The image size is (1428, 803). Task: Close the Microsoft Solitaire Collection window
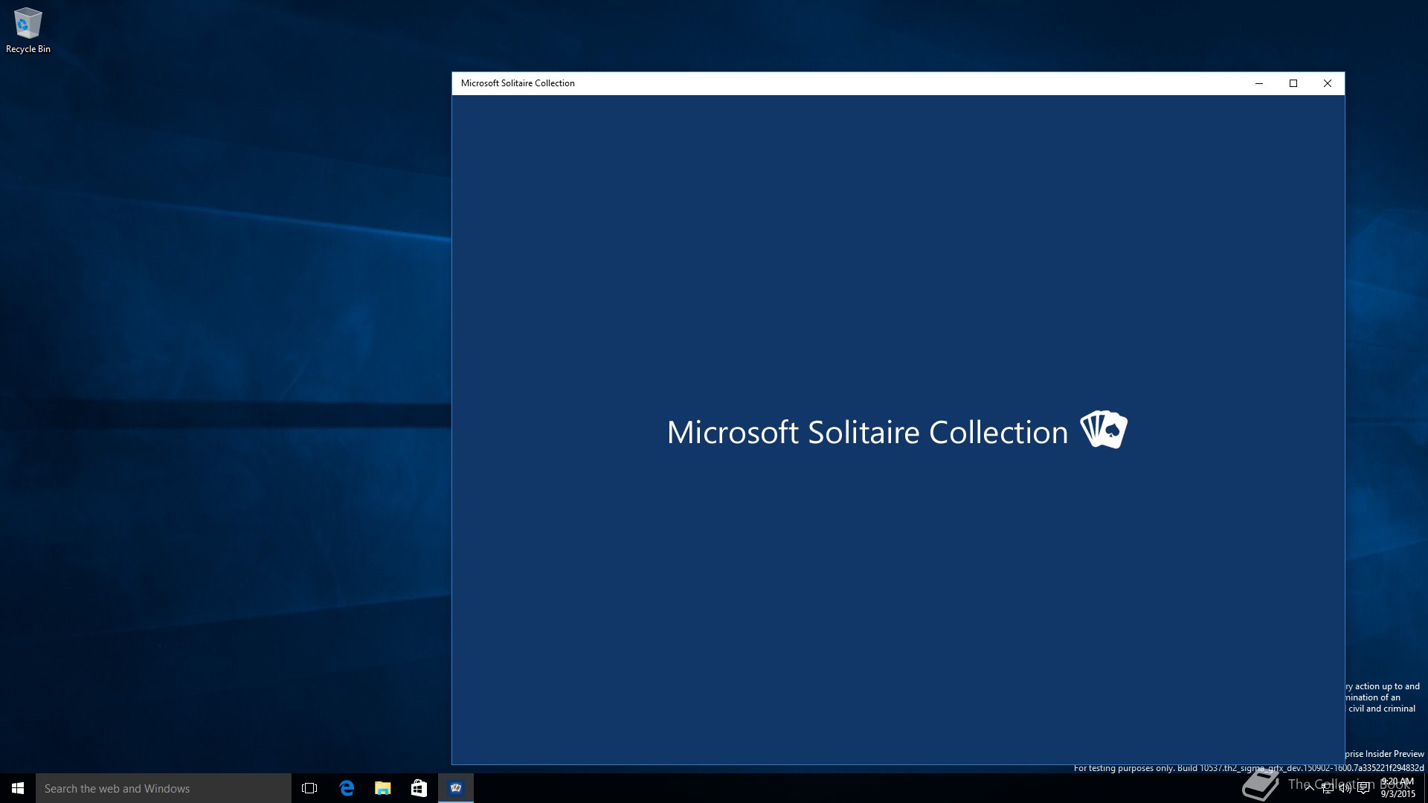tap(1328, 83)
